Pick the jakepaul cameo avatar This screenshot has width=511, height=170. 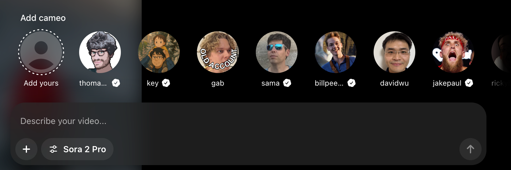click(453, 52)
